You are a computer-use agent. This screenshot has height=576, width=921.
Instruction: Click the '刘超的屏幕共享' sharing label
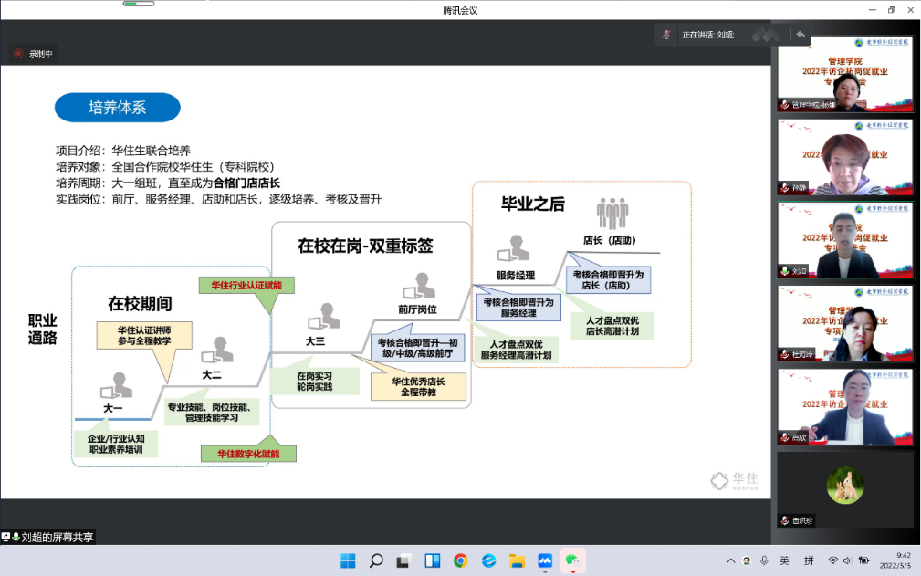[47, 537]
